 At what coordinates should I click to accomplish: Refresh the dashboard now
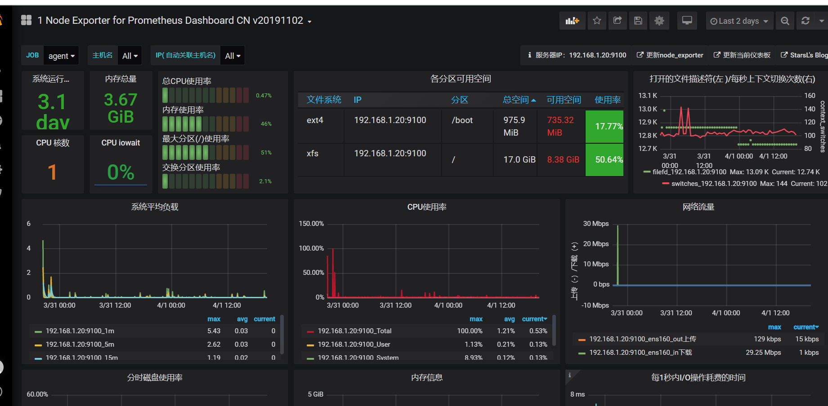pyautogui.click(x=806, y=21)
